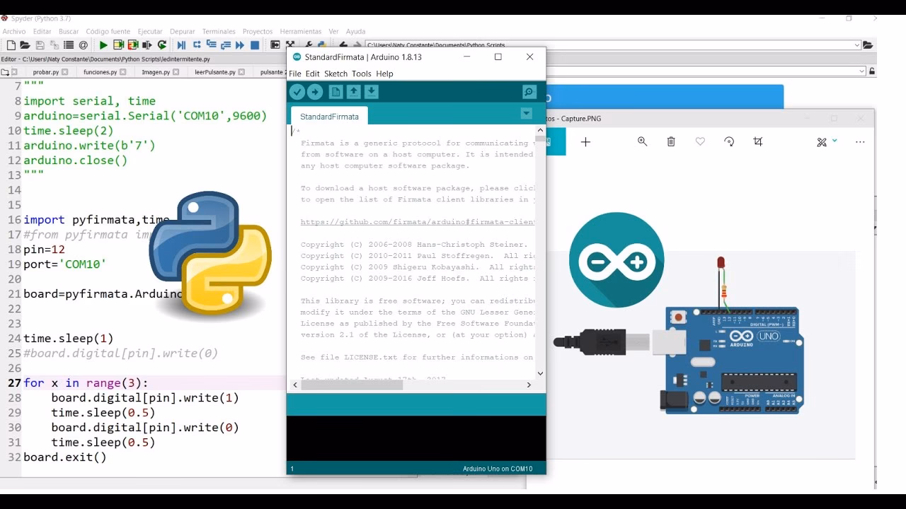
Task: Run the ledintermitente.py script in Spyder
Action: [x=103, y=45]
